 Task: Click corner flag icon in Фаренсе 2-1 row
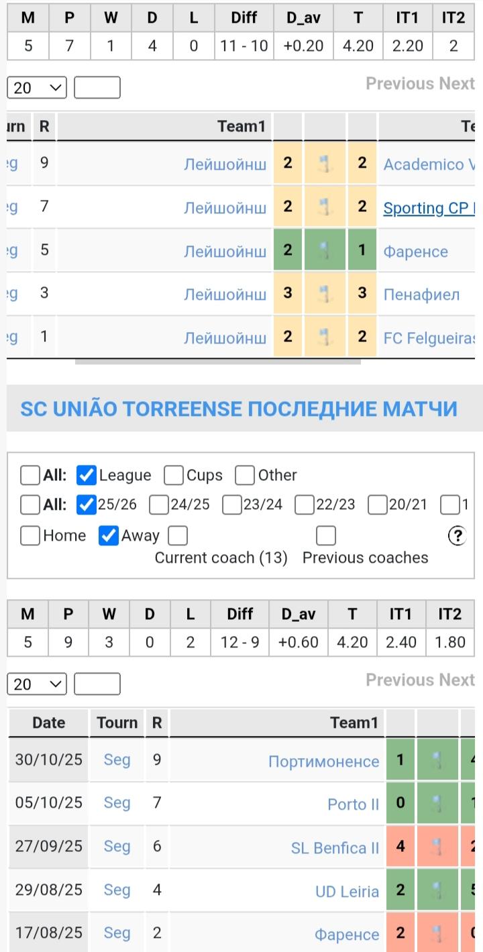click(x=325, y=250)
